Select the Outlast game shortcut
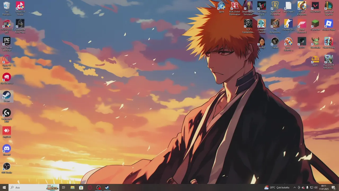The height and width of the screenshot is (191, 339). pos(275,43)
